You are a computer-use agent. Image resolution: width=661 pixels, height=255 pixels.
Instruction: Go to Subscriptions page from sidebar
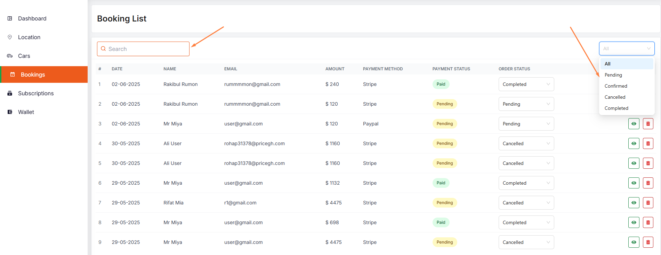pyautogui.click(x=36, y=93)
